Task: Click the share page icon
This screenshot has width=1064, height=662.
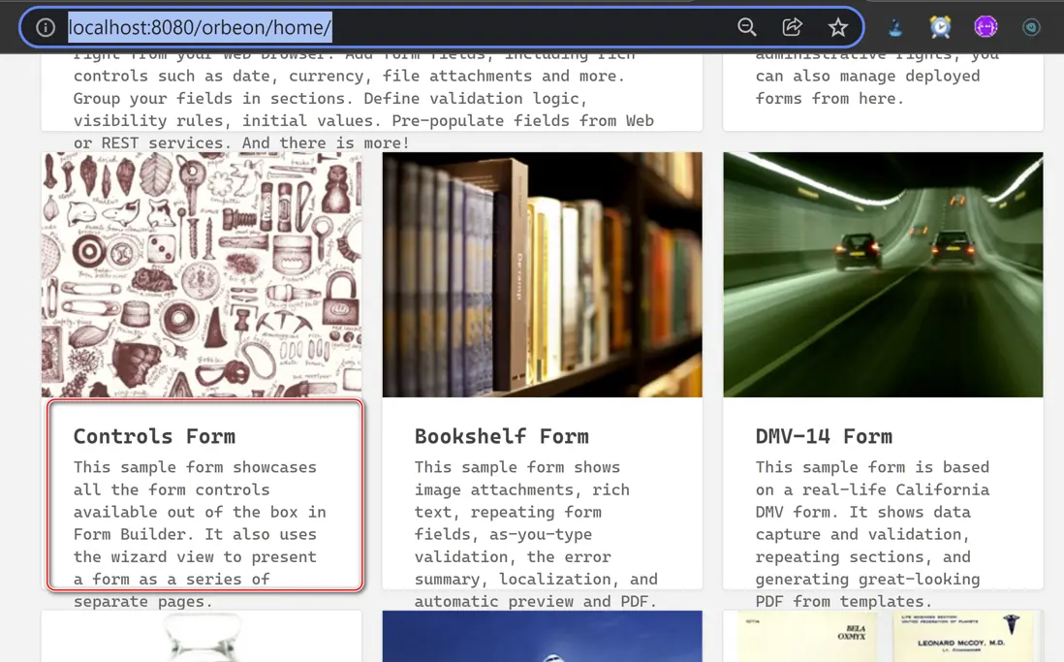Action: click(792, 27)
